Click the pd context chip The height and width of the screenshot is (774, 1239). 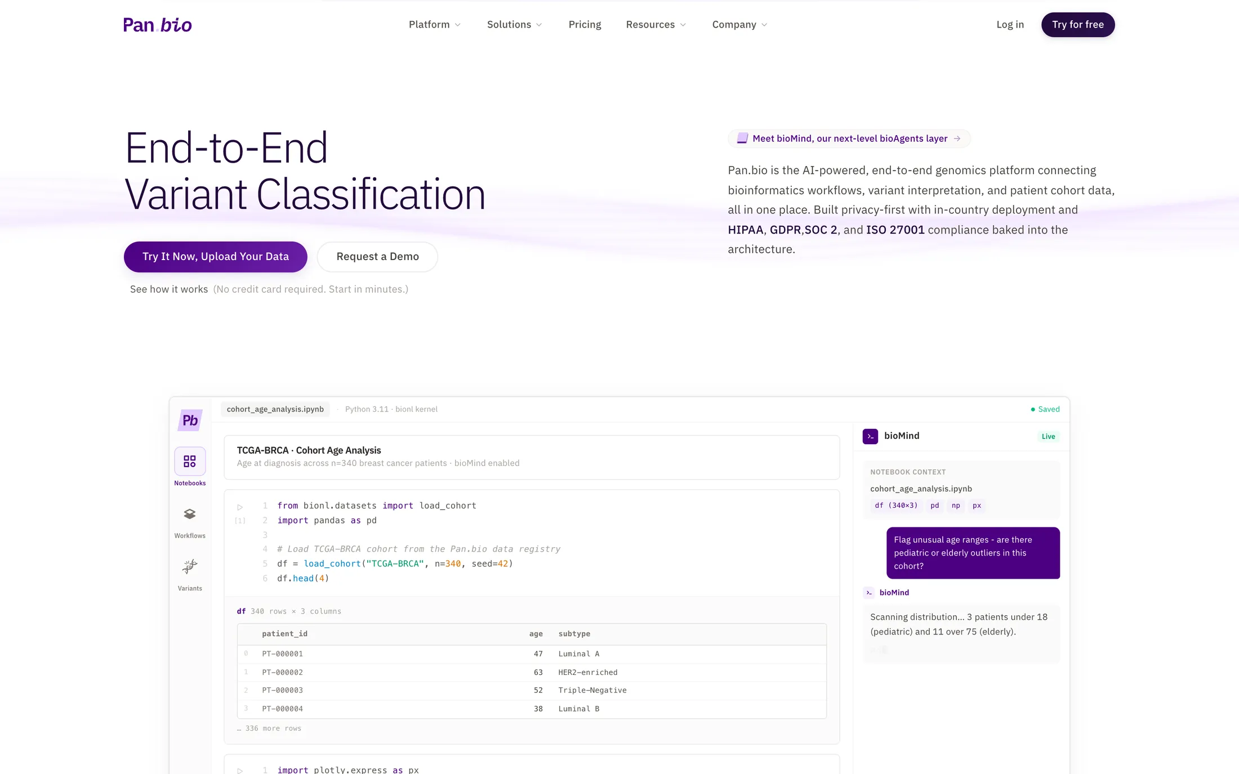(935, 505)
